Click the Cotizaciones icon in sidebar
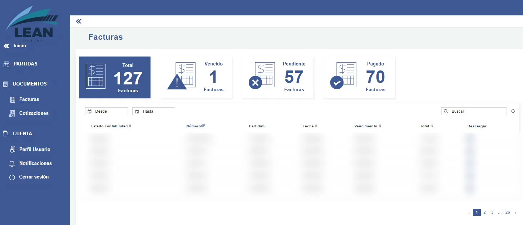This screenshot has width=523, height=225. (13, 113)
